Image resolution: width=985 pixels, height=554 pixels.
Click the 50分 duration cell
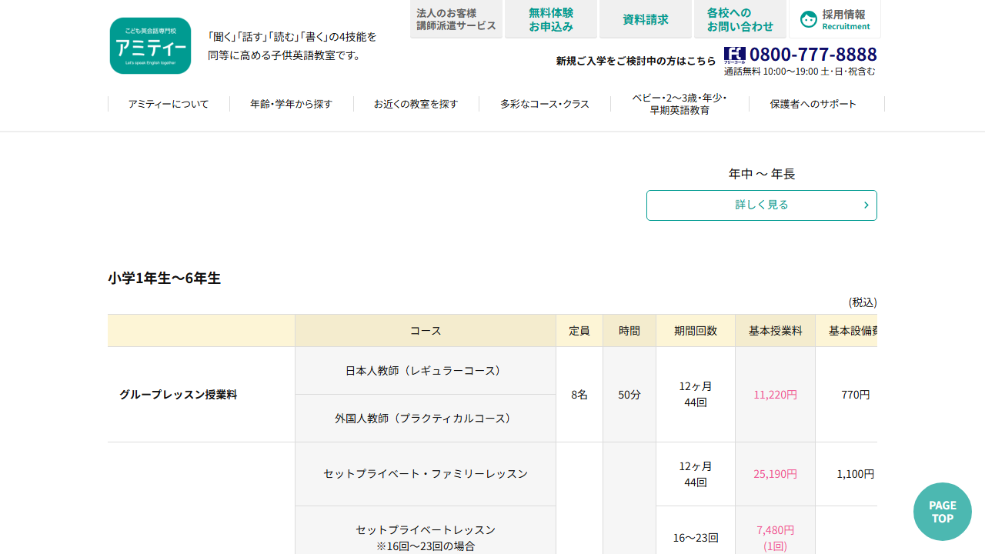[629, 395]
